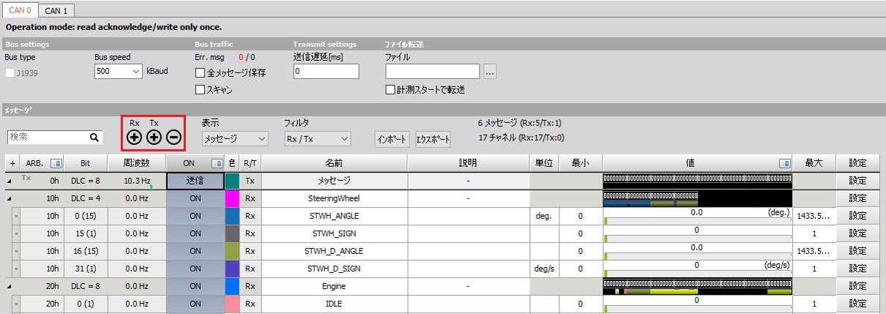Click the インポート button
Viewport: 886px width, 314px height.
coord(392,139)
